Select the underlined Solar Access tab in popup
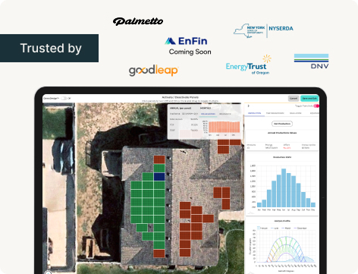Viewport: 358px width, 274px height. pyautogui.click(x=208, y=114)
